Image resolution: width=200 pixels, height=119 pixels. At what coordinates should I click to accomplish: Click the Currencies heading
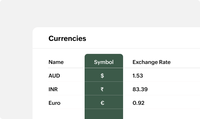click(67, 38)
